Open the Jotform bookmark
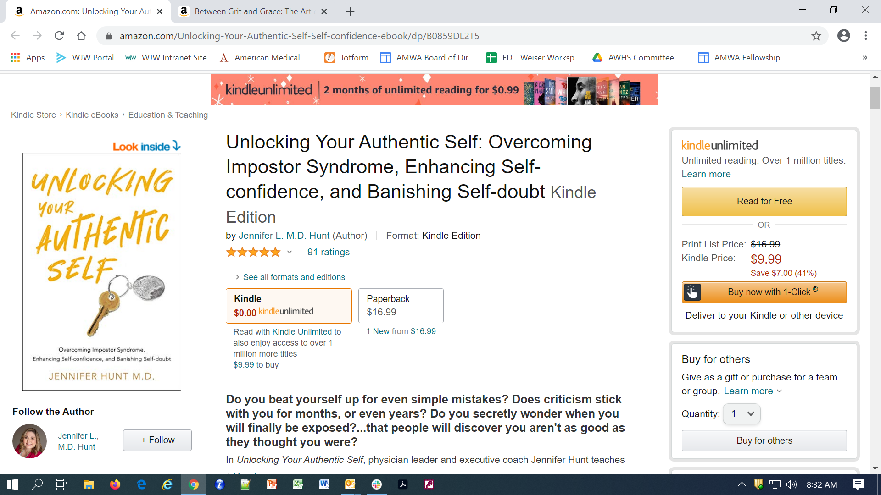The width and height of the screenshot is (881, 495). coord(347,57)
